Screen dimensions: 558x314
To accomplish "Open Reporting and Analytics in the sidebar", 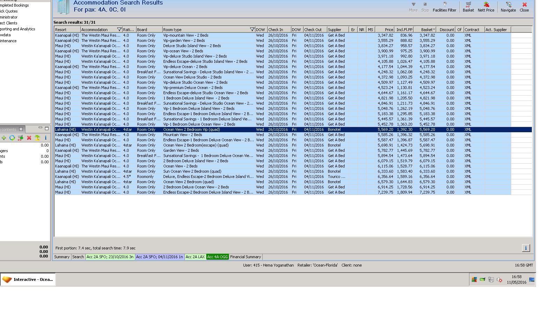I will click(17, 29).
